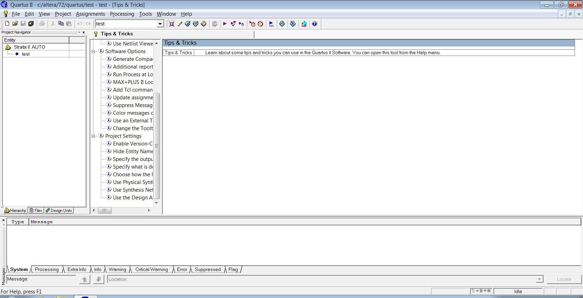Open the Programmer icon

(293, 24)
